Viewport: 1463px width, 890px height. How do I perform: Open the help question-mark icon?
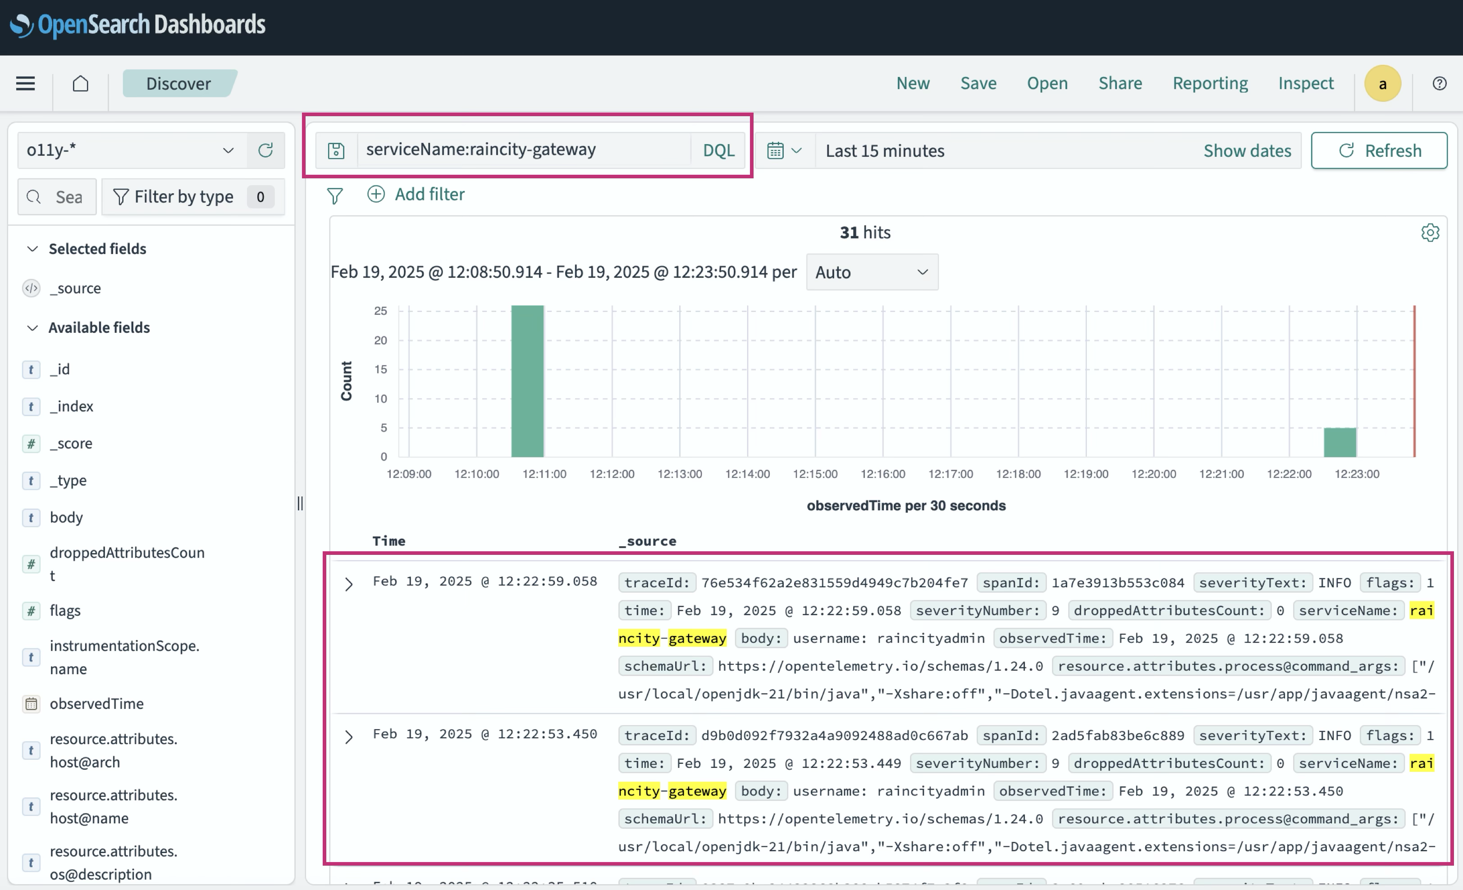coord(1439,84)
